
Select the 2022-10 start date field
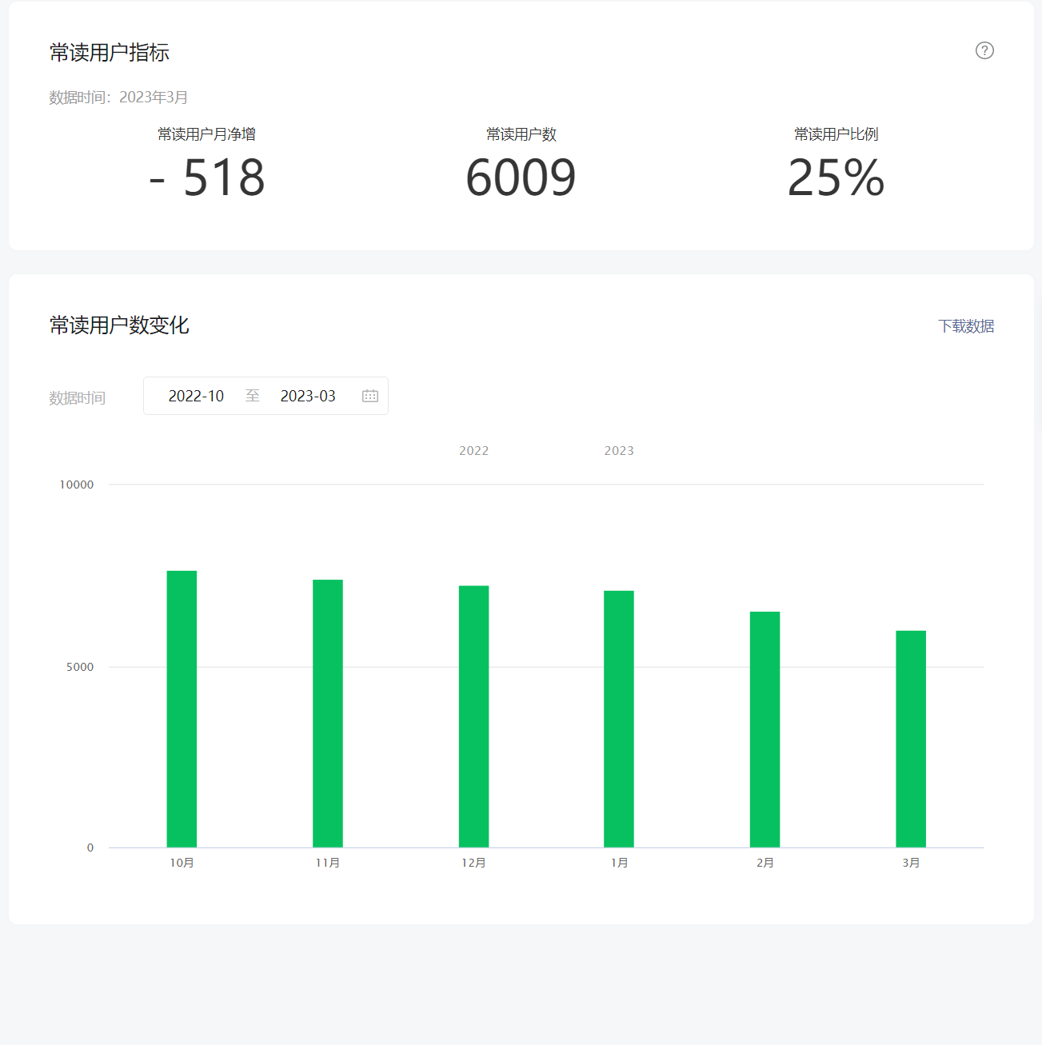click(196, 396)
